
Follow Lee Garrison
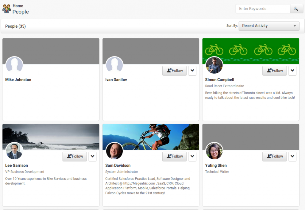pos(75,156)
